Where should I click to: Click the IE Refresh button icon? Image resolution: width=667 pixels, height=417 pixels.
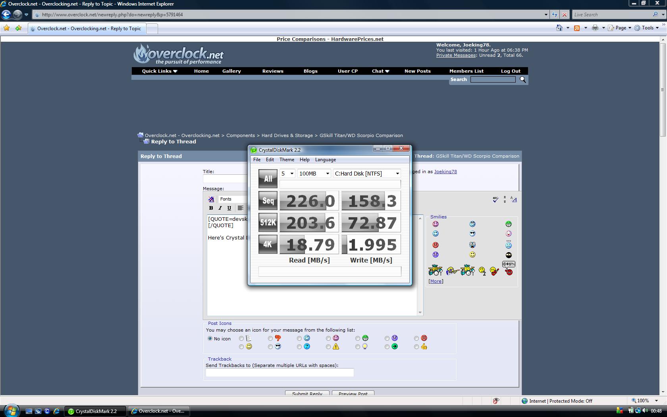(555, 15)
